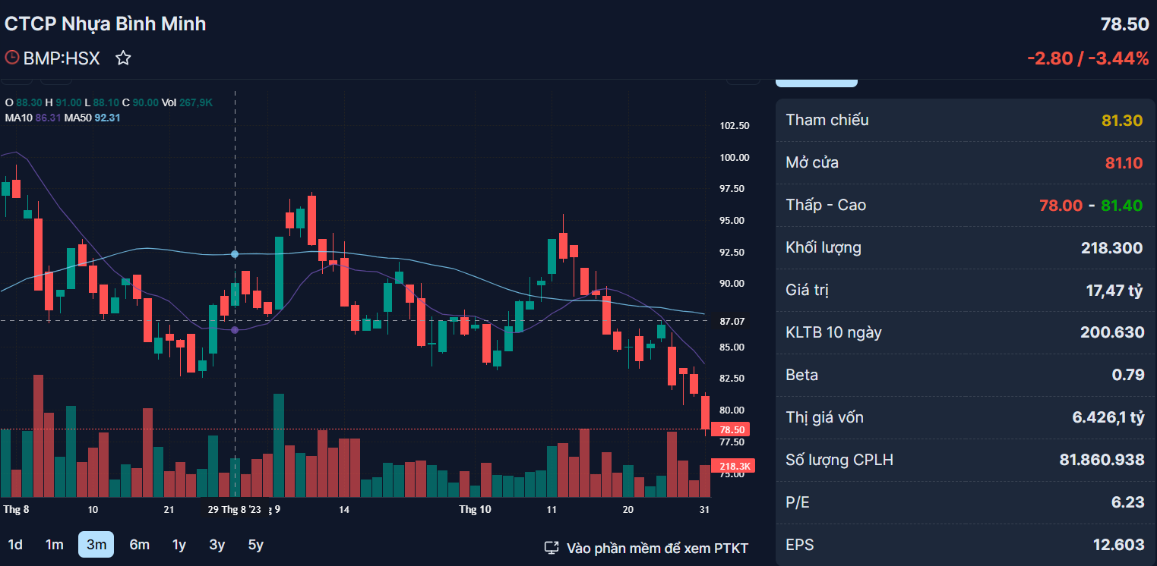Select the 1m timeframe
Screen dimensions: 1157x566
pyautogui.click(x=55, y=545)
